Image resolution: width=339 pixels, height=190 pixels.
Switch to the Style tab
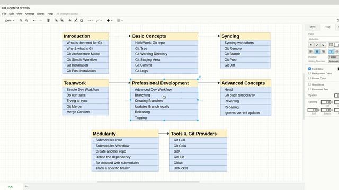[x=313, y=27]
